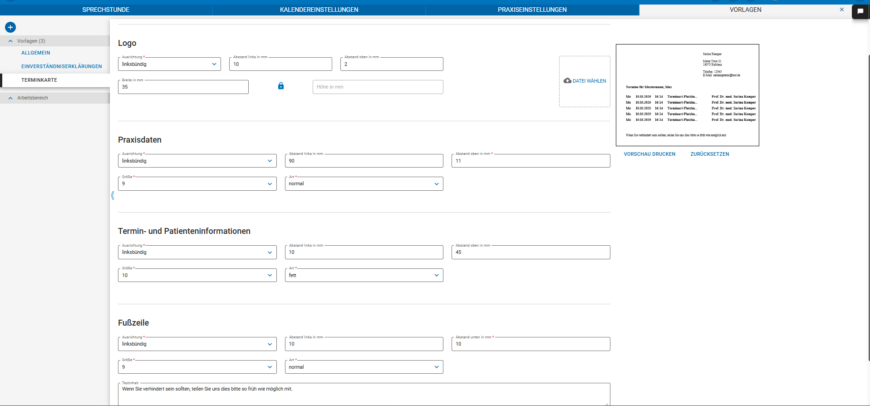Collapse sidebar using the double chevron handle
Image resolution: width=870 pixels, height=406 pixels.
[x=113, y=195]
